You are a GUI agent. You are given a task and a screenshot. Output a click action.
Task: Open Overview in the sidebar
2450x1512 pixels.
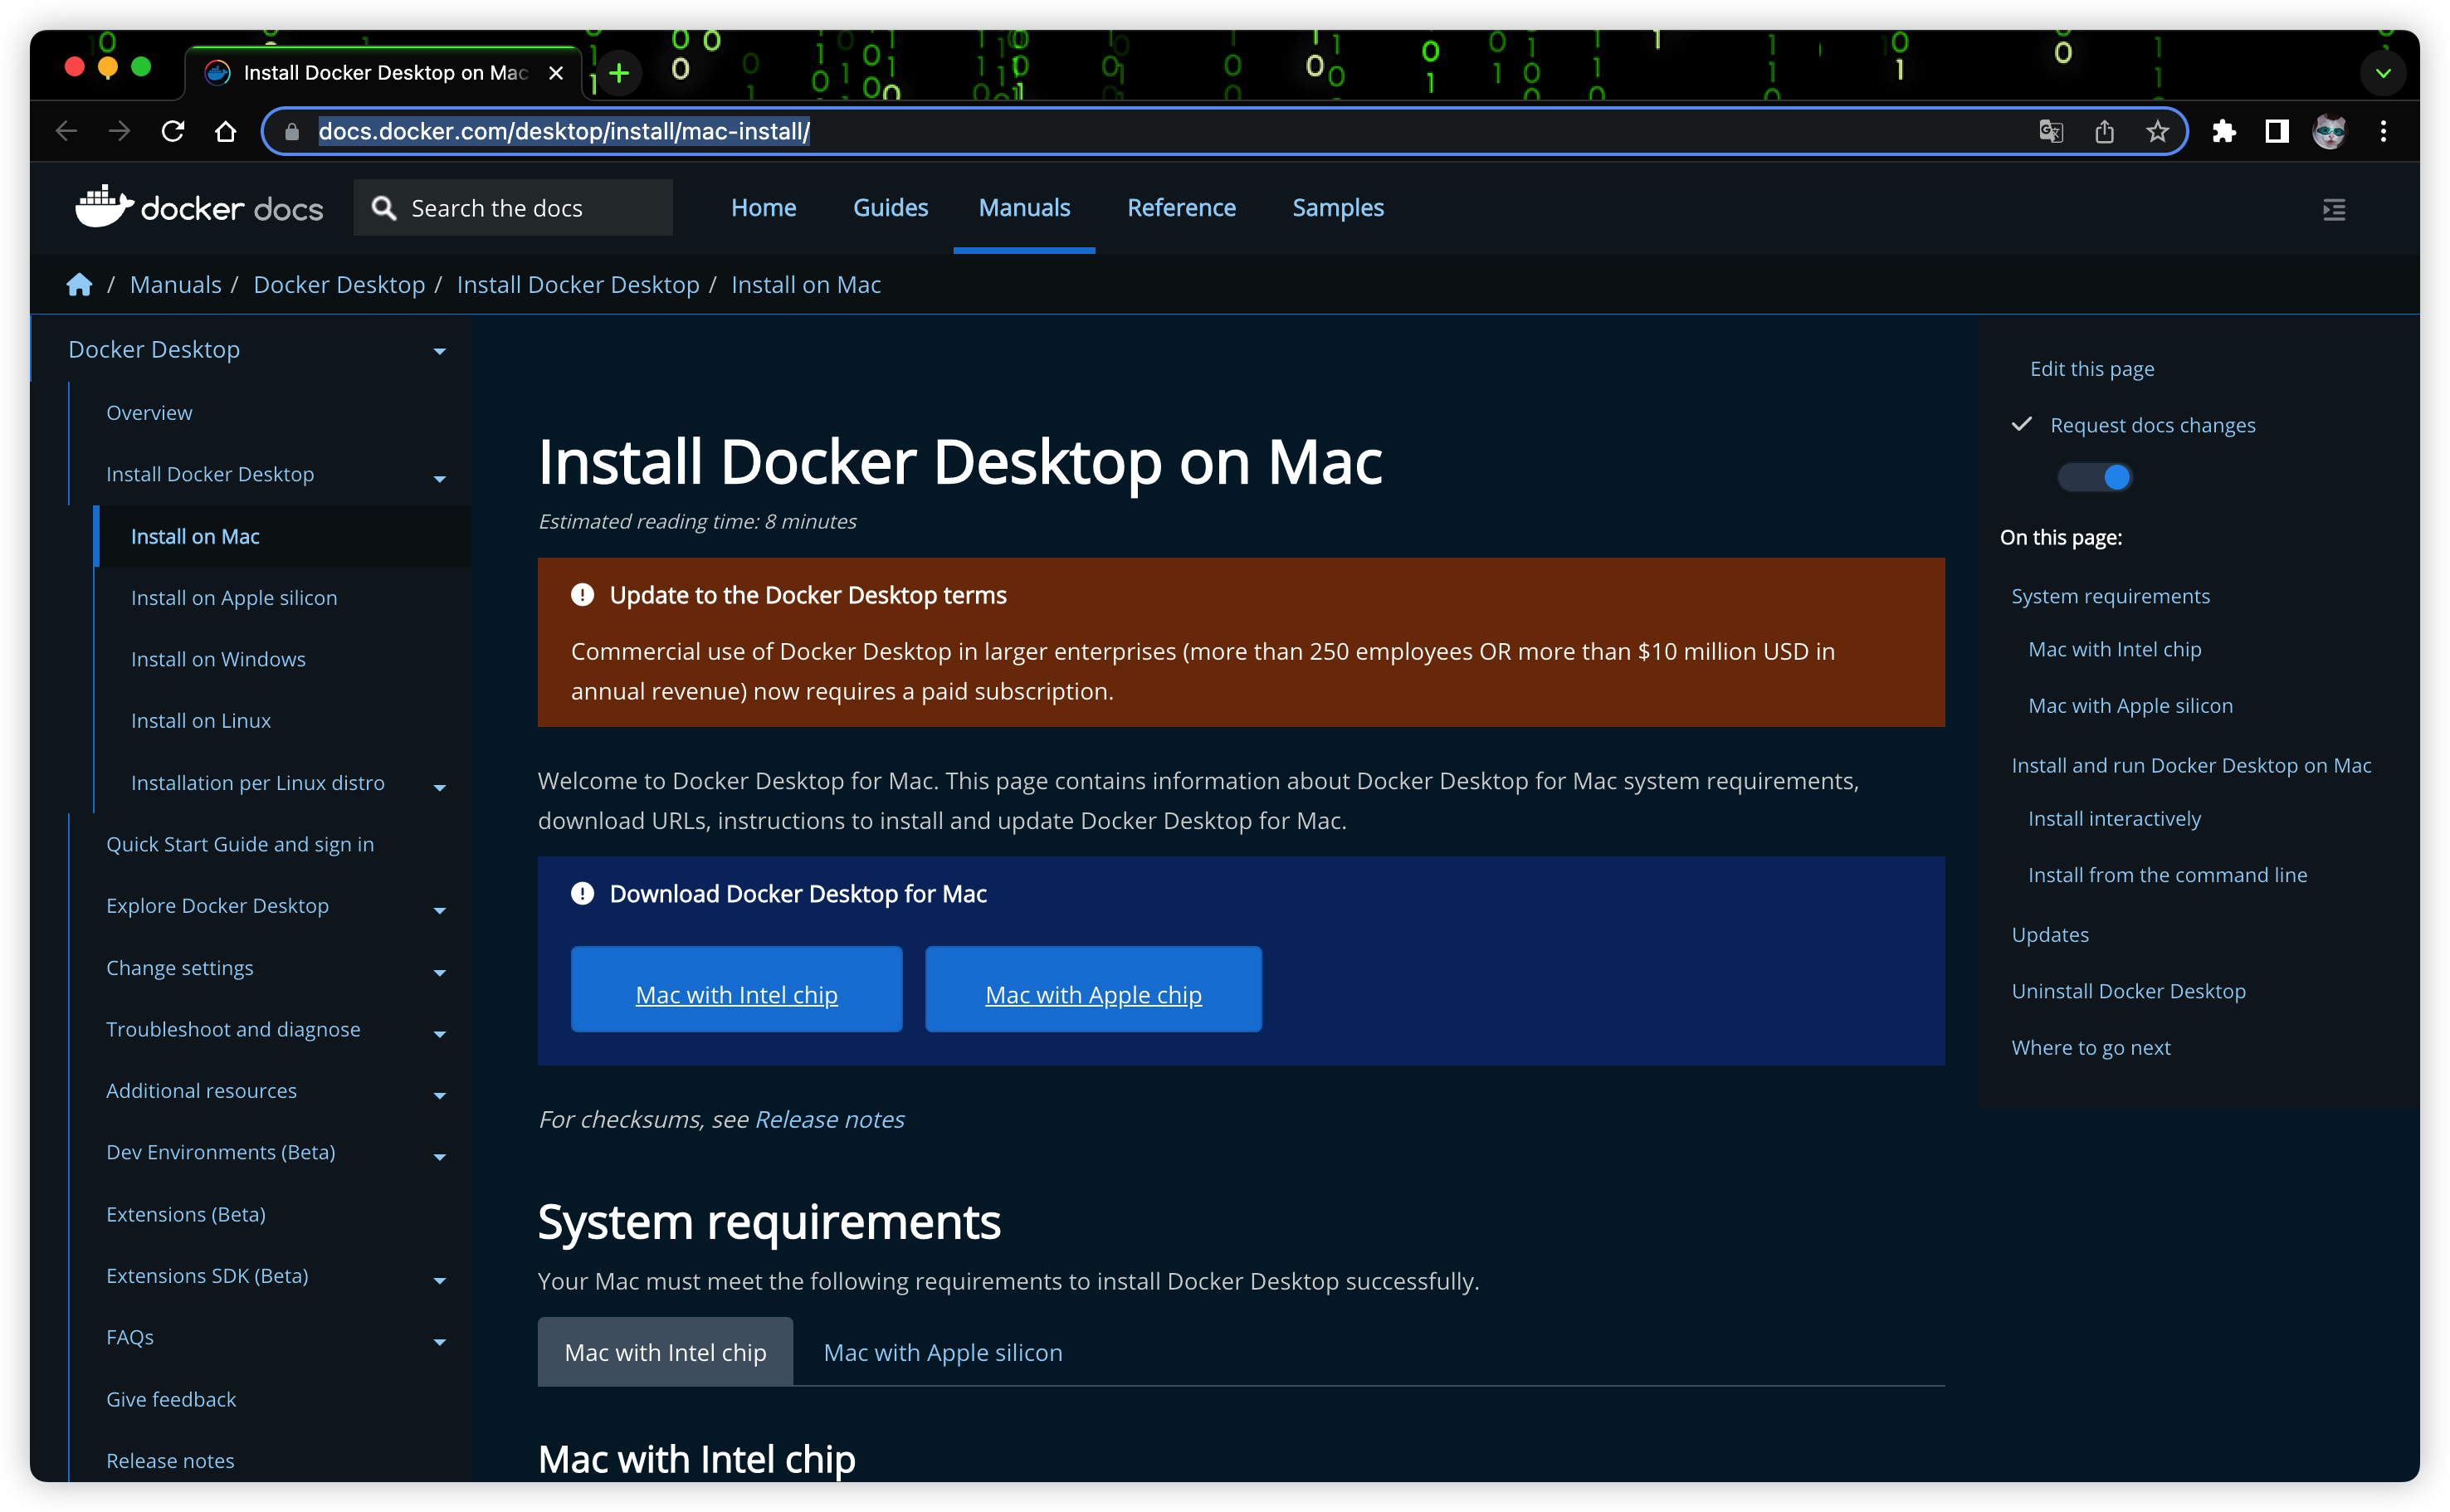tap(149, 412)
